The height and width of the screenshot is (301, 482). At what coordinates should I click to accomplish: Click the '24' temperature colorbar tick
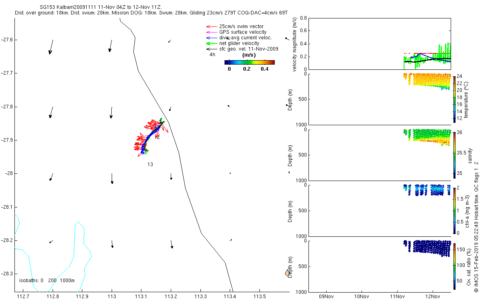[460, 76]
